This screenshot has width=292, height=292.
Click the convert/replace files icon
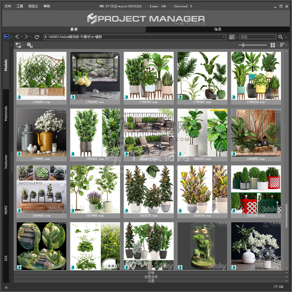(x=18, y=45)
